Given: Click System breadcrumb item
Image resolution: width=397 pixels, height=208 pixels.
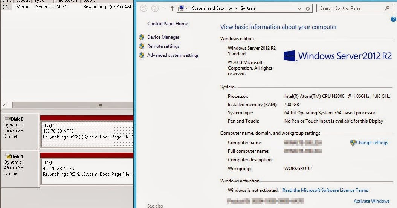Looking at the screenshot, I should [247, 8].
